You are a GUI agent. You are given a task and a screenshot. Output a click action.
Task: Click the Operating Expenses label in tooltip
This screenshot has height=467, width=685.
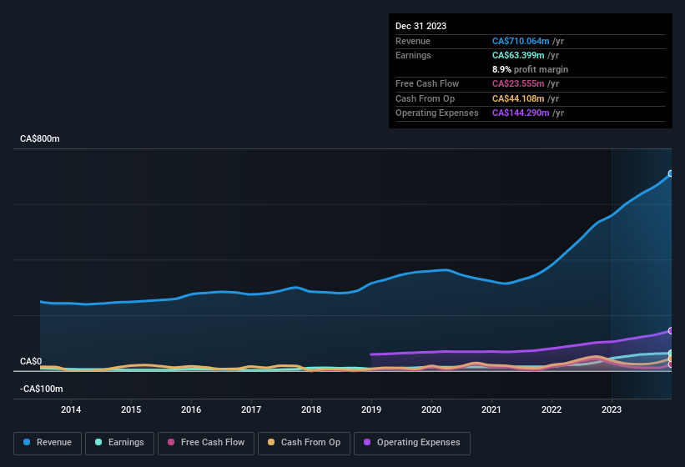437,113
